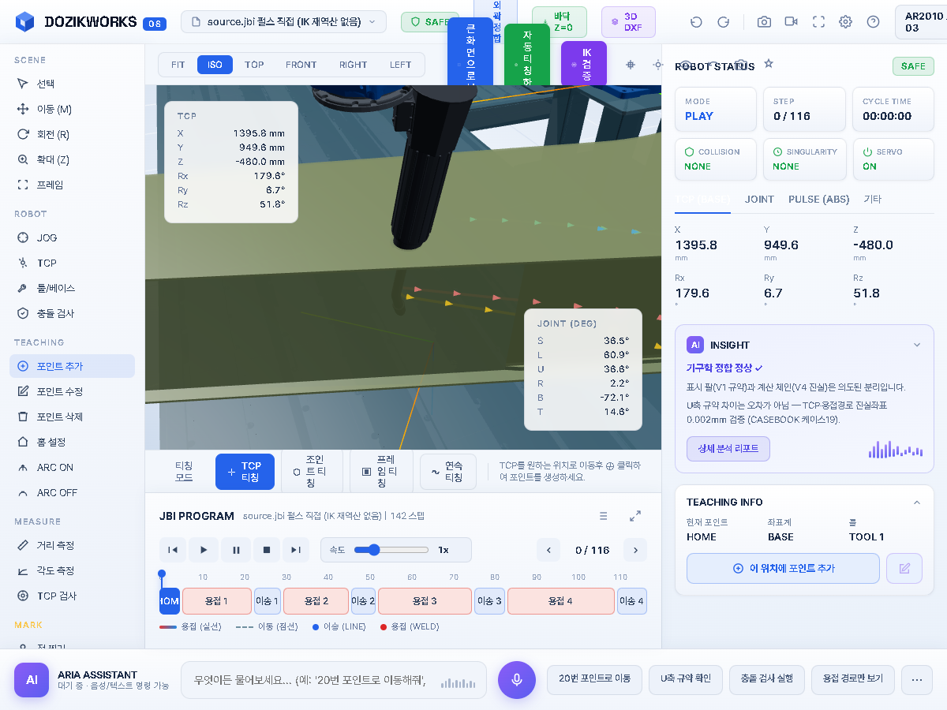Select 포인트 수정 in Teaching
The image size is (947, 710).
(72, 391)
